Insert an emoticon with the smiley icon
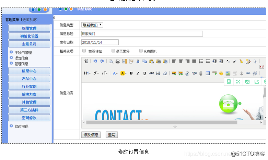 point(221,74)
